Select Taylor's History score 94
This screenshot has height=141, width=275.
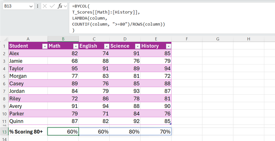click(156, 69)
